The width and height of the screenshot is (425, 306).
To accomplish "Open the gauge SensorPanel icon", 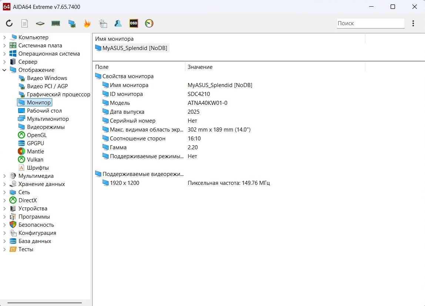I will tap(149, 23).
